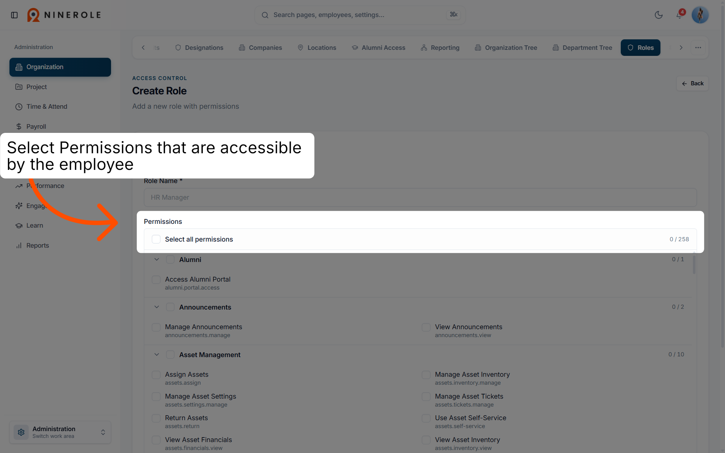Image resolution: width=725 pixels, height=453 pixels.
Task: Open Time & Attend in sidebar
Action: 60,106
